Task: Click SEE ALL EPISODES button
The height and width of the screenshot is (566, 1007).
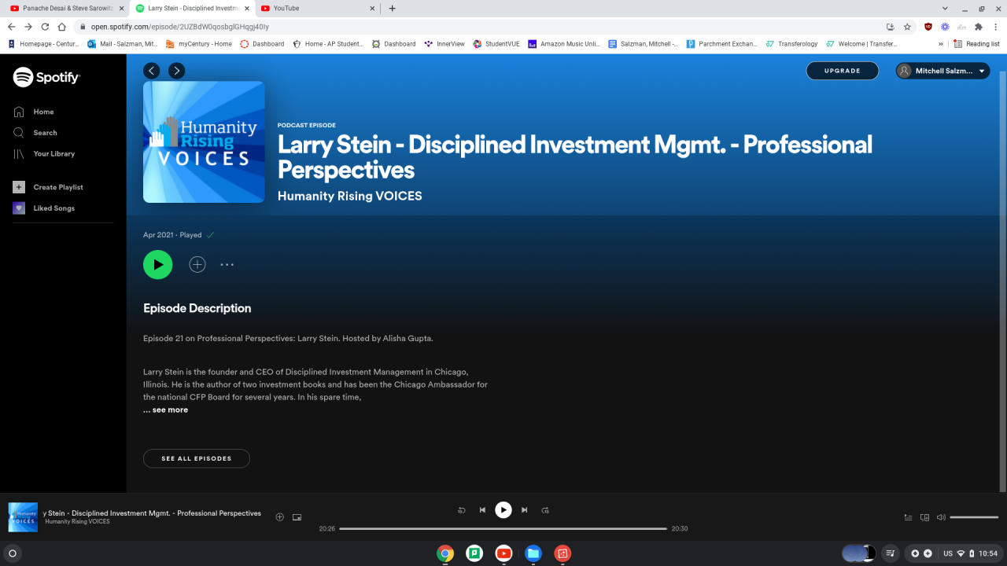Action: pyautogui.click(x=197, y=458)
